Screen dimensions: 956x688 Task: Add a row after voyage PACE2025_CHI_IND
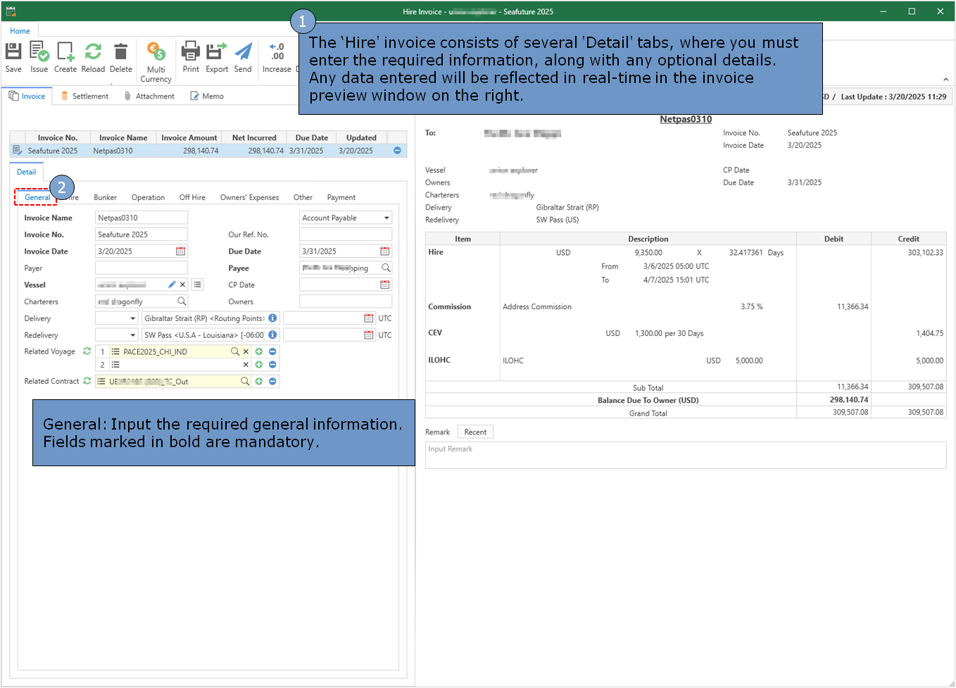tap(259, 351)
